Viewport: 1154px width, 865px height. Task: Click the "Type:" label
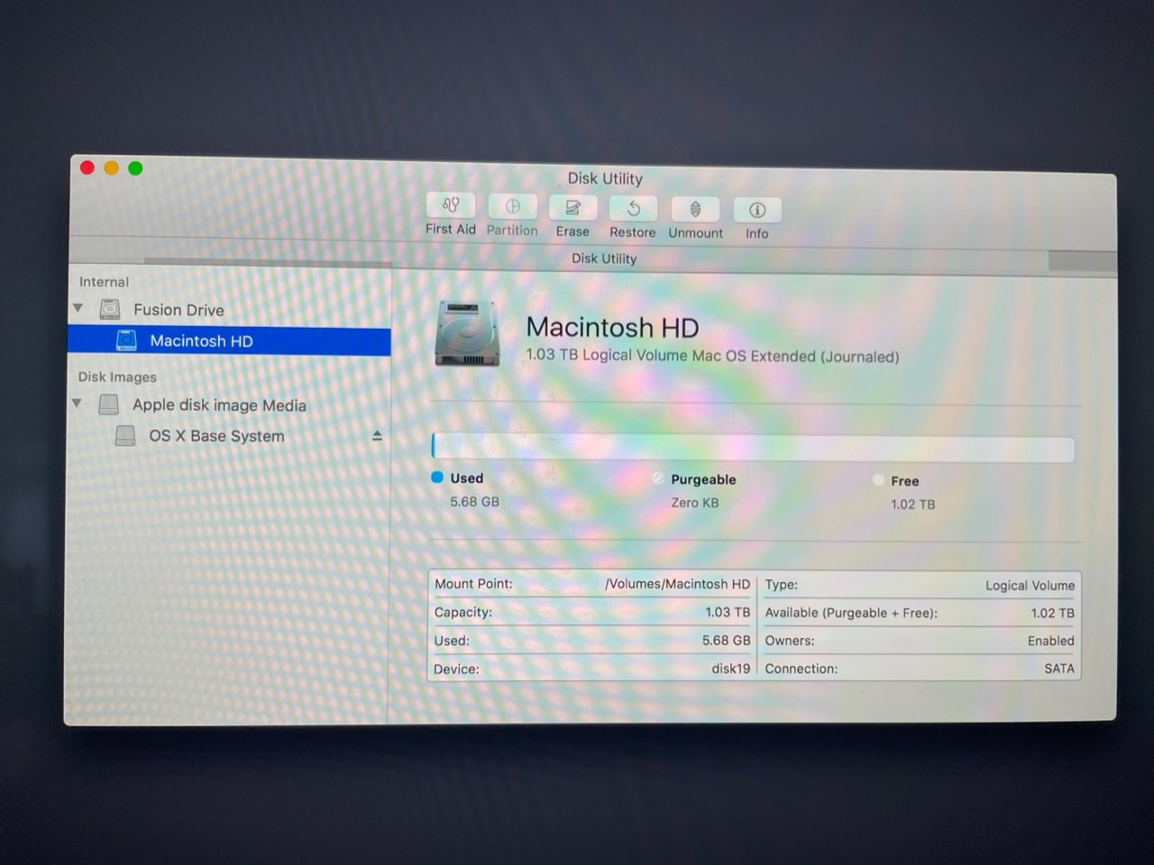point(782,585)
